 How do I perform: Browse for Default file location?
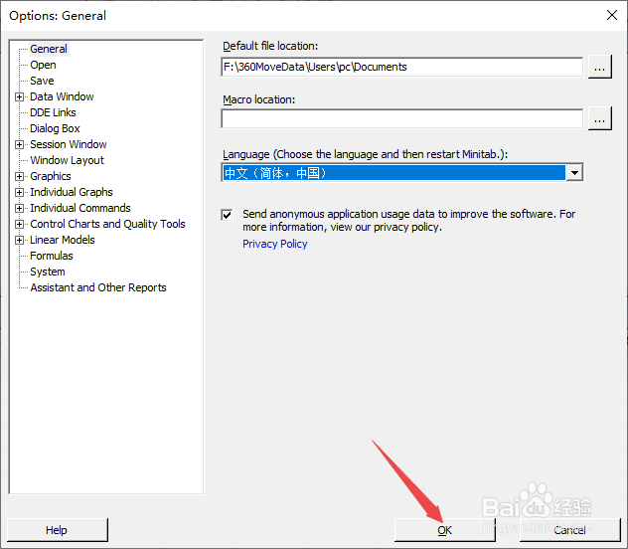[x=599, y=67]
